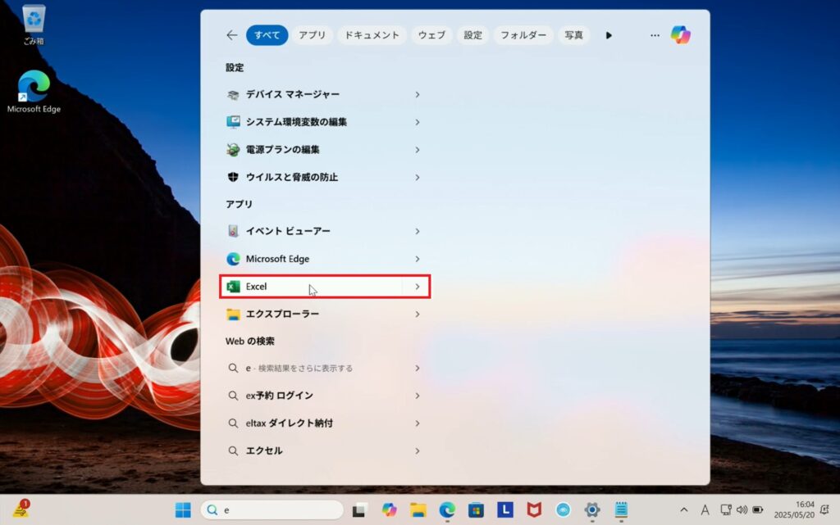Open the Recycle Bin desktop icon
This screenshot has width=840, height=525.
[34, 25]
